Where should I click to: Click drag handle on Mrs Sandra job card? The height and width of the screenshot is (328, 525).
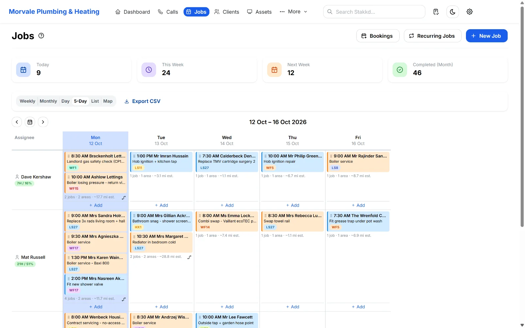[x=69, y=216]
